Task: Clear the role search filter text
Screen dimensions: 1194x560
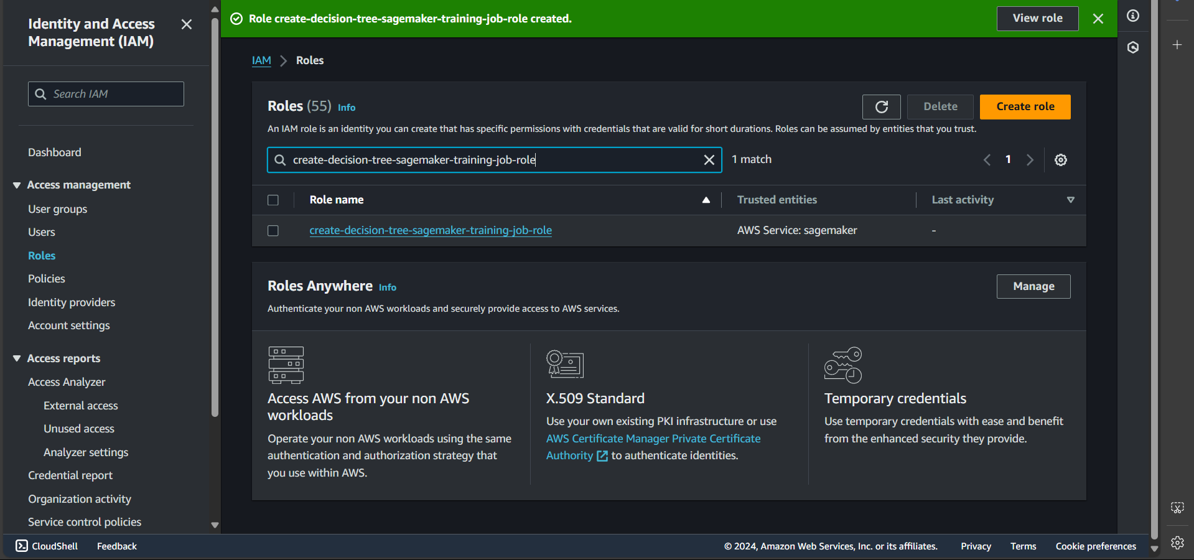Action: pyautogui.click(x=709, y=160)
